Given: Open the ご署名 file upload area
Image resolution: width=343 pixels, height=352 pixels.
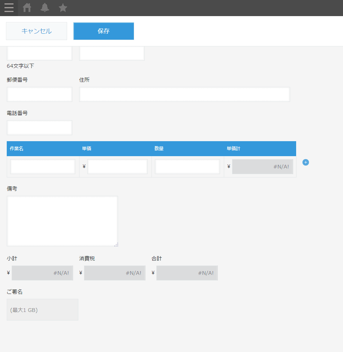Looking at the screenshot, I should point(42,310).
